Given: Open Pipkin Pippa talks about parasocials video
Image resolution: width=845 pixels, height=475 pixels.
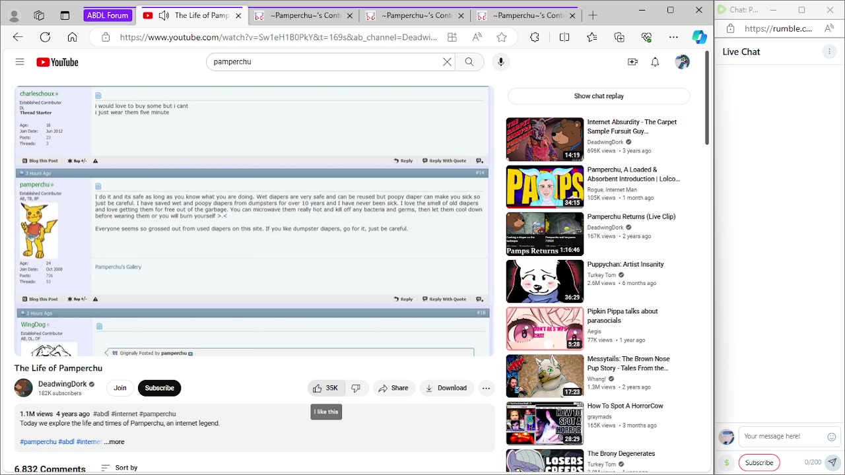Looking at the screenshot, I should coord(623,316).
